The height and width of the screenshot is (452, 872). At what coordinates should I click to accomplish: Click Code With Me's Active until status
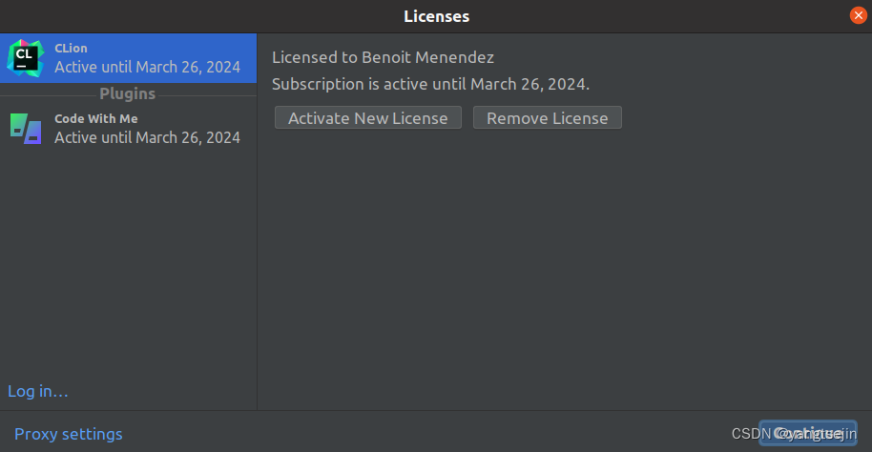point(147,137)
